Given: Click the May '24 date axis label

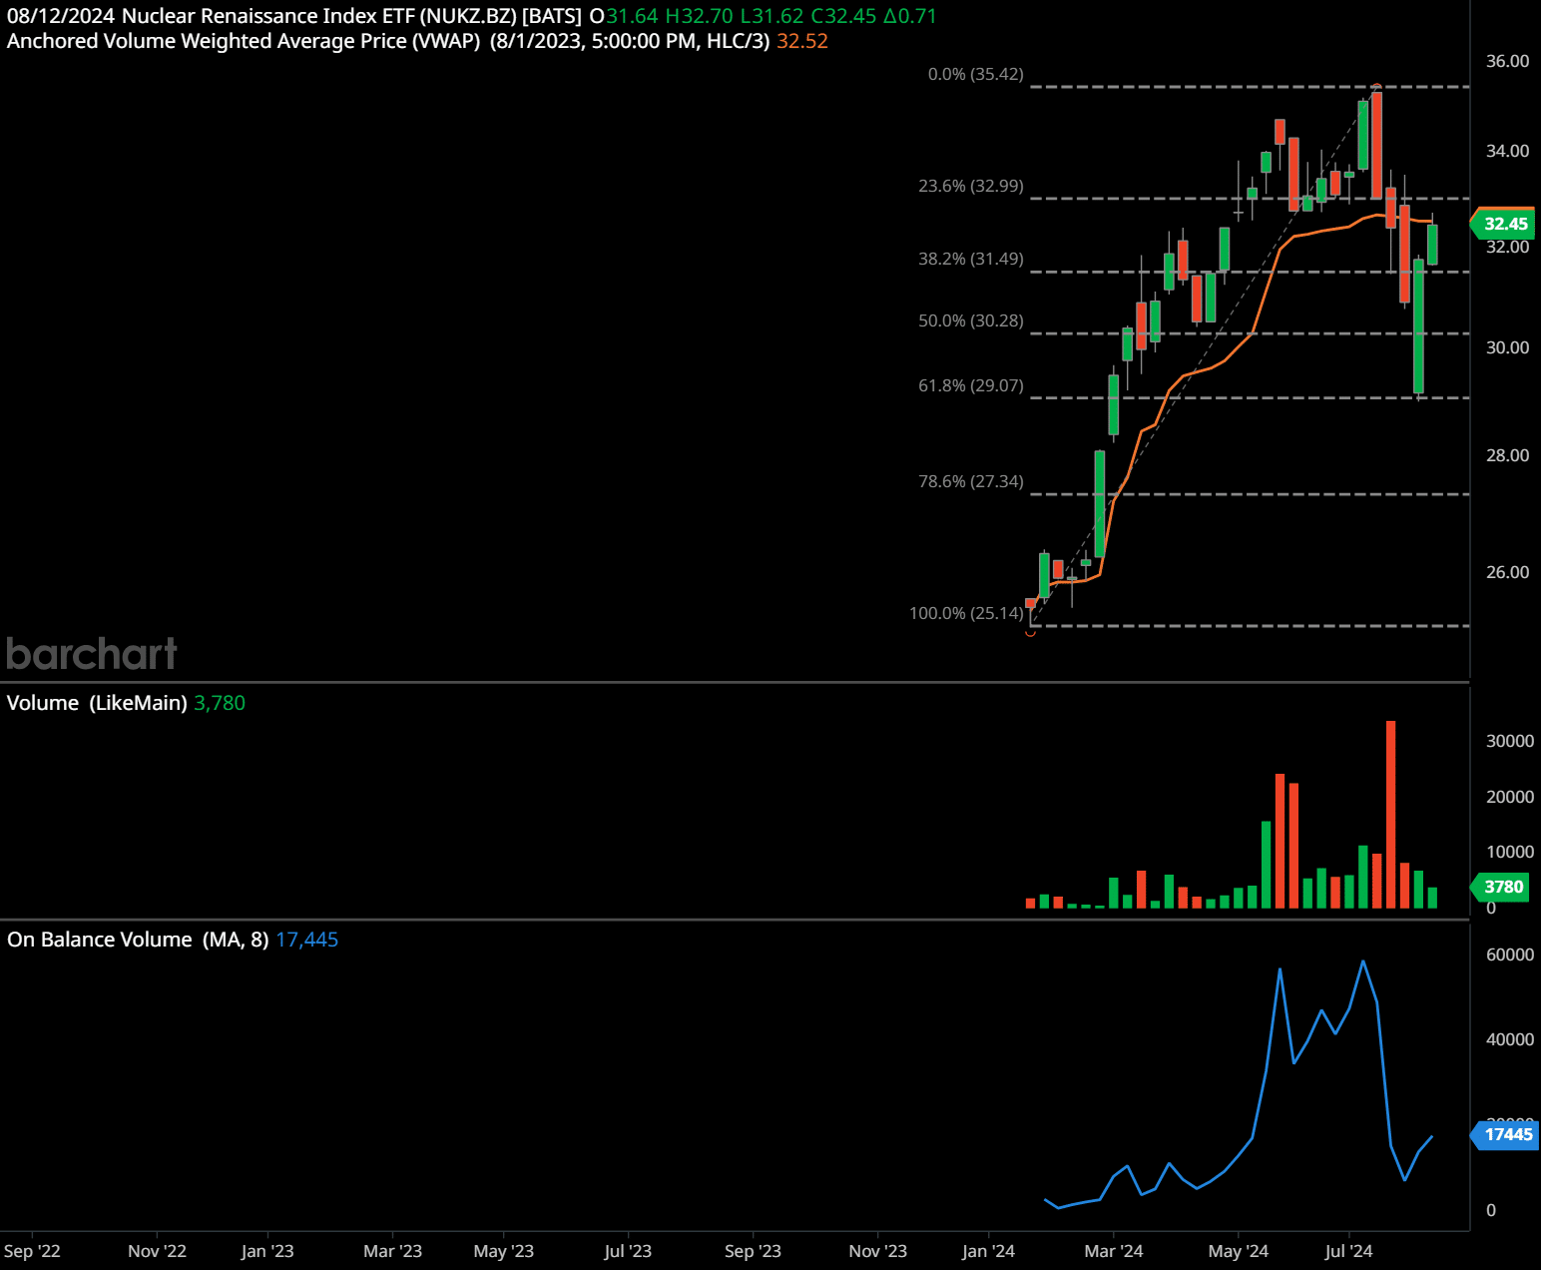Looking at the screenshot, I should pos(1238,1251).
